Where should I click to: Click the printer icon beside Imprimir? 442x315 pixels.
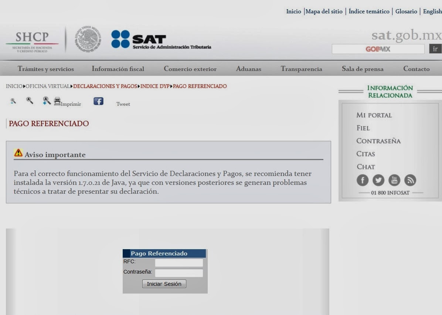pyautogui.click(x=57, y=101)
